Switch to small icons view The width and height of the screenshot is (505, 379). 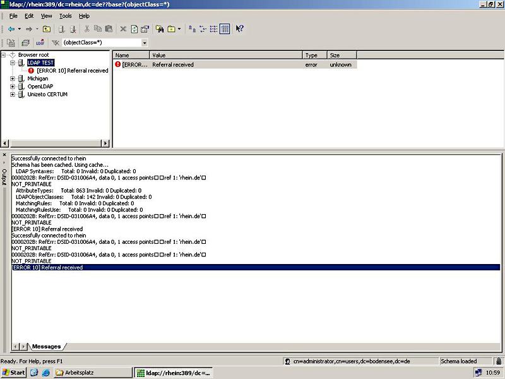click(x=203, y=29)
